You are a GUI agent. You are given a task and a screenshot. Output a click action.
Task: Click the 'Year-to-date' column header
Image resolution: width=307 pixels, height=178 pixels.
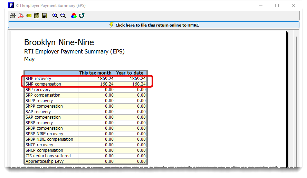pyautogui.click(x=130, y=73)
